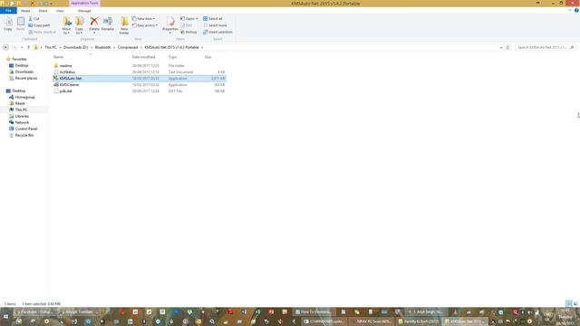The image size is (580, 326).
Task: Select This PC in navigation pane
Action: 21,110
